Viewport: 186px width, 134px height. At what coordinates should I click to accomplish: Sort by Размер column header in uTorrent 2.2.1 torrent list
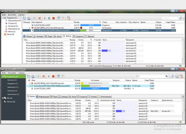(x=77, y=22)
